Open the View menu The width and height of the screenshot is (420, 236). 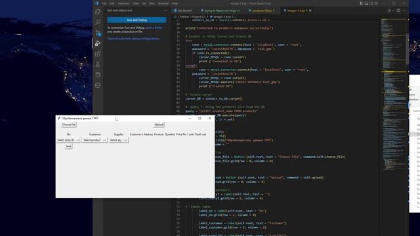[136, 3]
